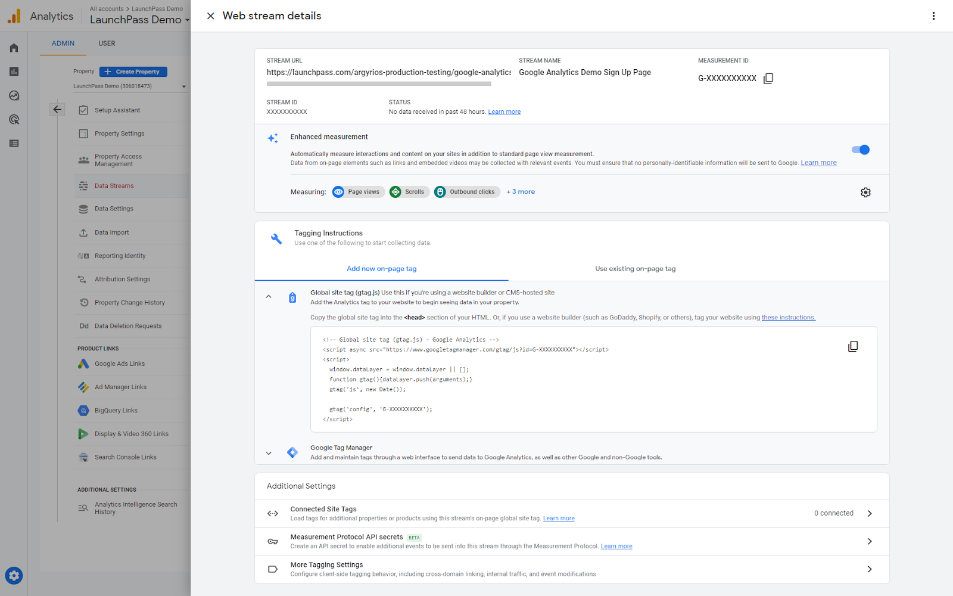Select the ADMIN tab

click(x=63, y=44)
